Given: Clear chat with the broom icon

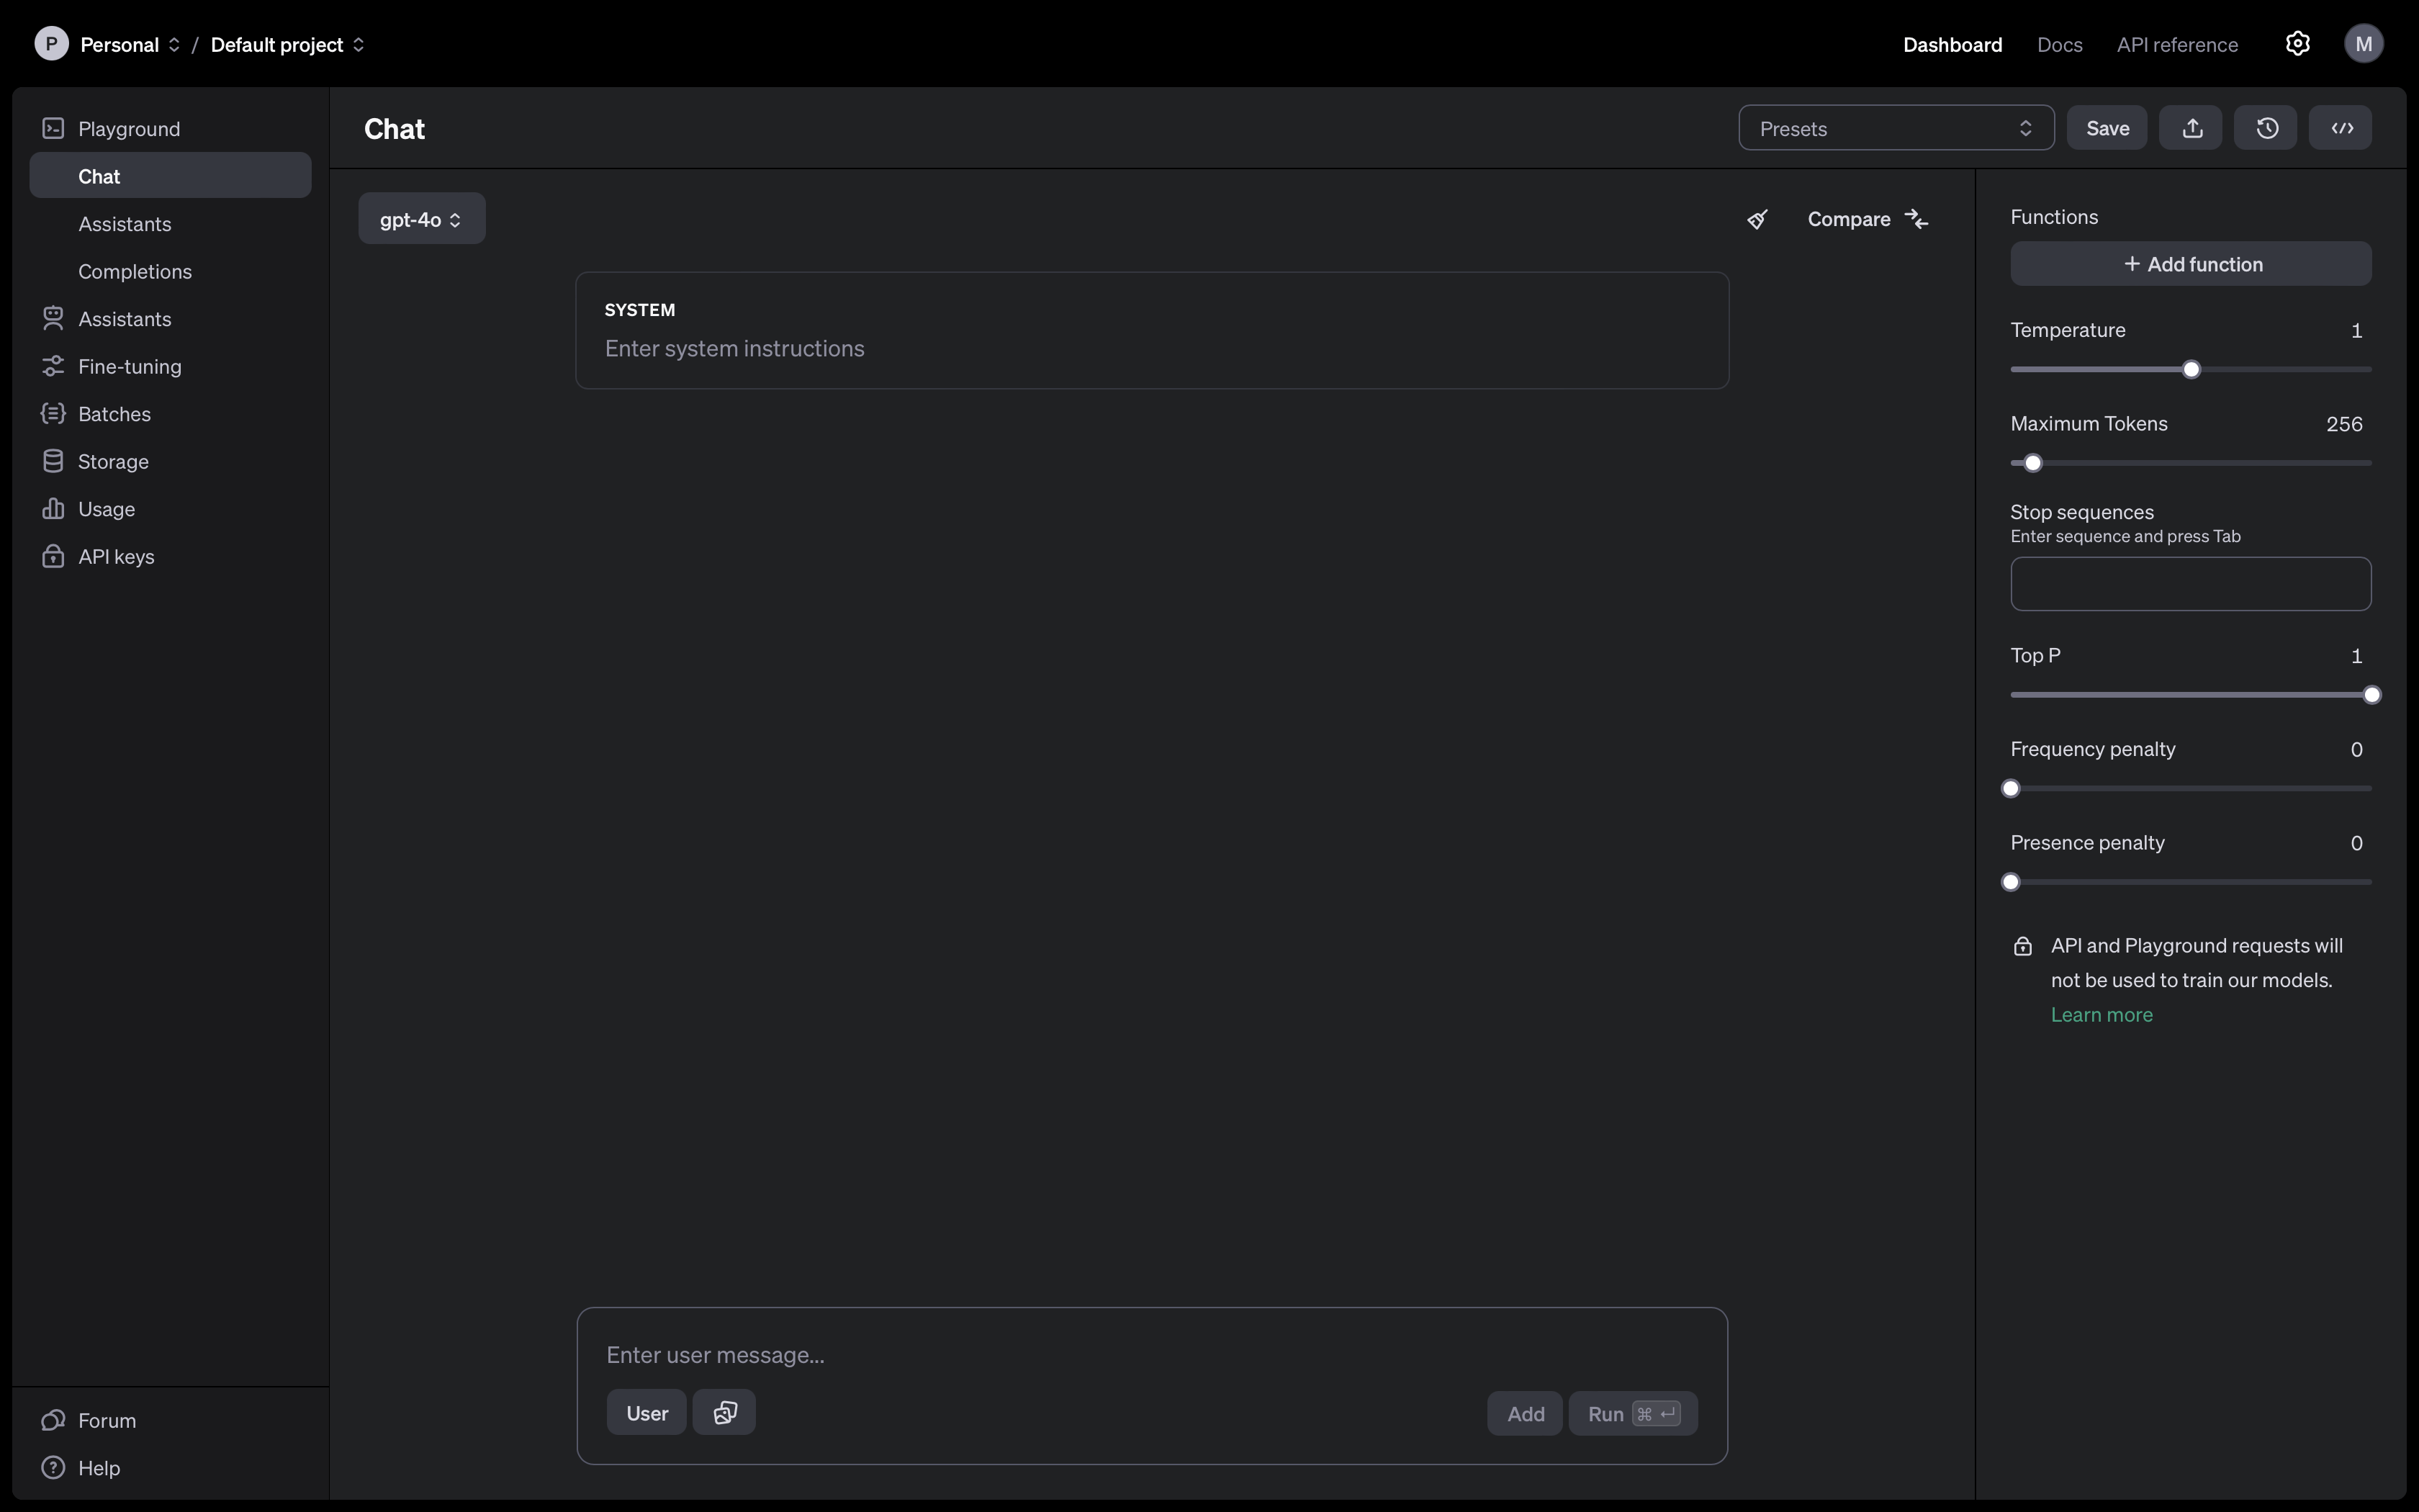Looking at the screenshot, I should click(1757, 219).
